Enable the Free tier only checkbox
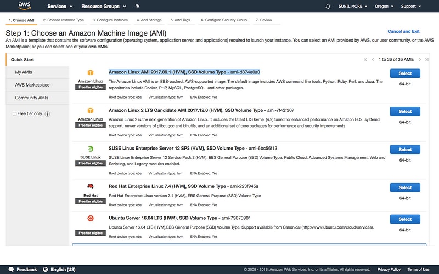 click(x=14, y=114)
